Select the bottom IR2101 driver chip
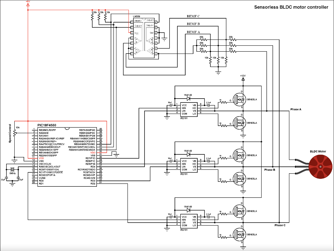The width and height of the screenshot is (334, 251). [x=189, y=221]
